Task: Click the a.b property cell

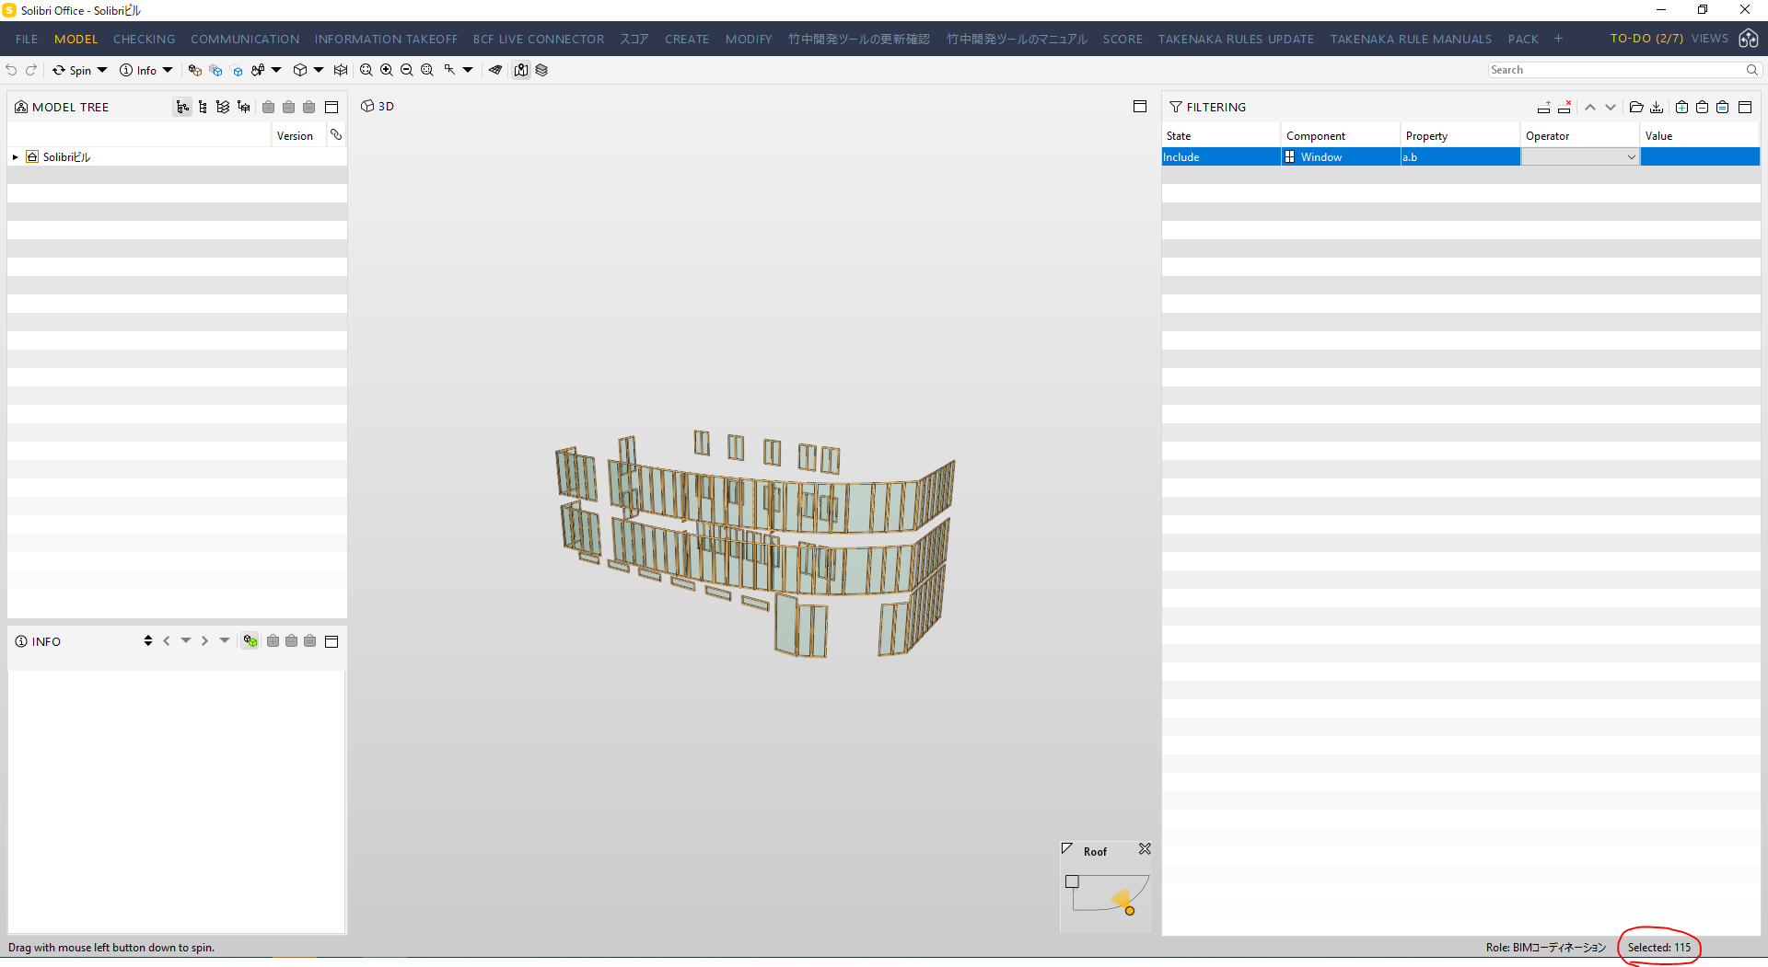Action: (1460, 157)
